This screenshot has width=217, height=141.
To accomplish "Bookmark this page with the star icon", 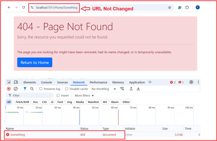I will pos(170,8).
